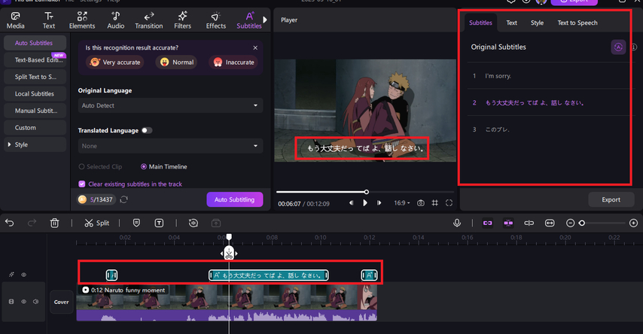
Task: Show more toolbar items arrow
Action: (x=265, y=20)
